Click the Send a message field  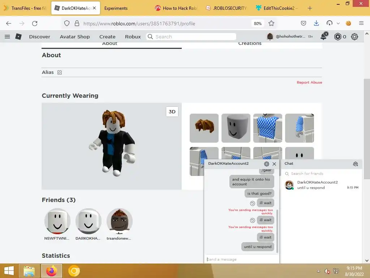(242, 259)
